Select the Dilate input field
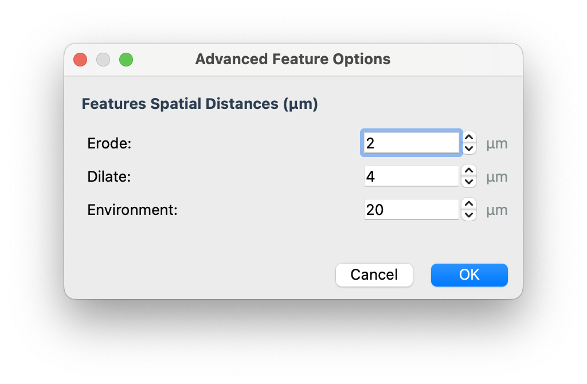Screen dimensions: 587x384 pyautogui.click(x=411, y=176)
